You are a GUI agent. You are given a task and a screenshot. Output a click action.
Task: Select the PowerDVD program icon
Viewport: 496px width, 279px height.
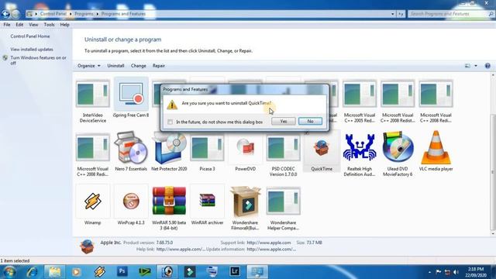246,148
